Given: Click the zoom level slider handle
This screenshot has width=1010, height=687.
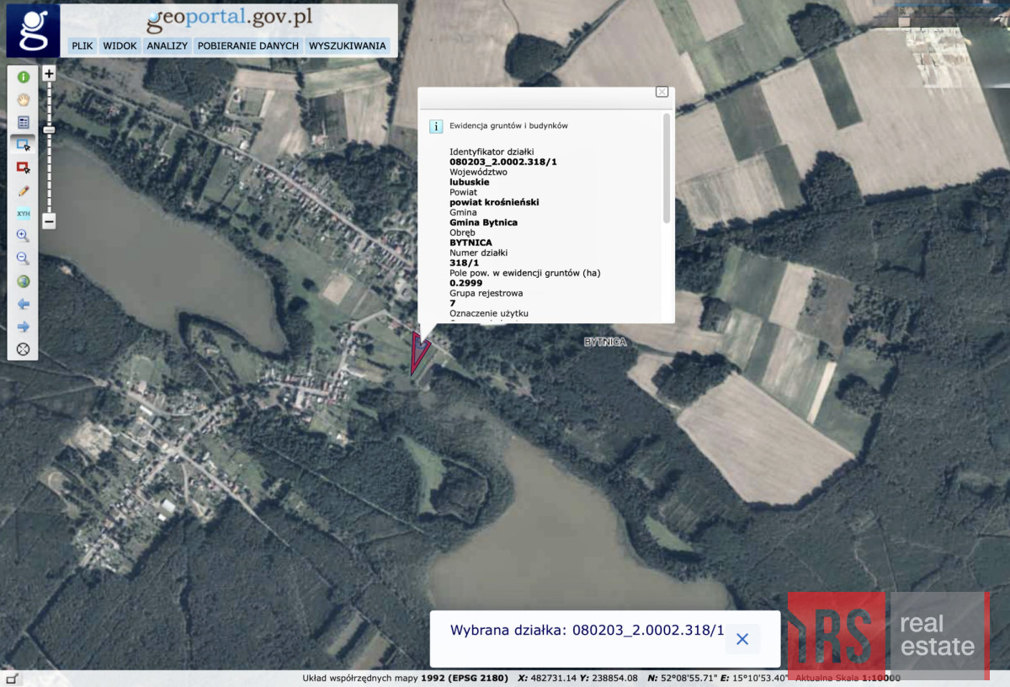Looking at the screenshot, I should tap(49, 130).
